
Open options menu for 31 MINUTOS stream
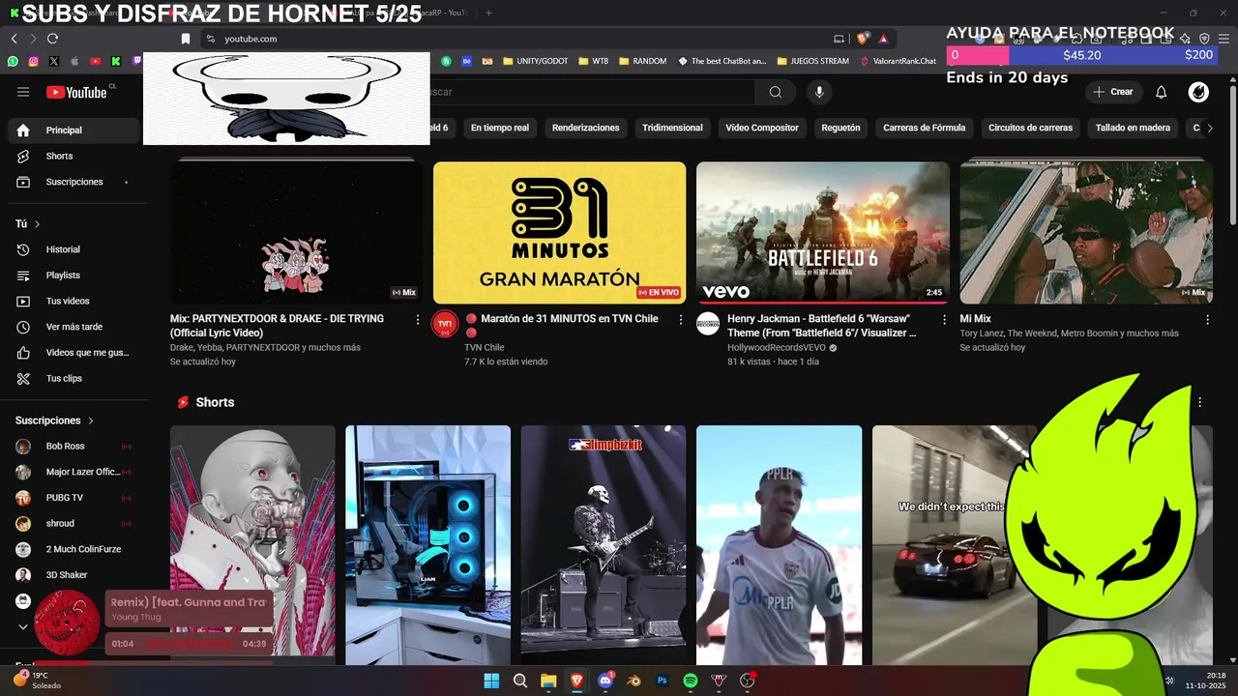pos(681,319)
